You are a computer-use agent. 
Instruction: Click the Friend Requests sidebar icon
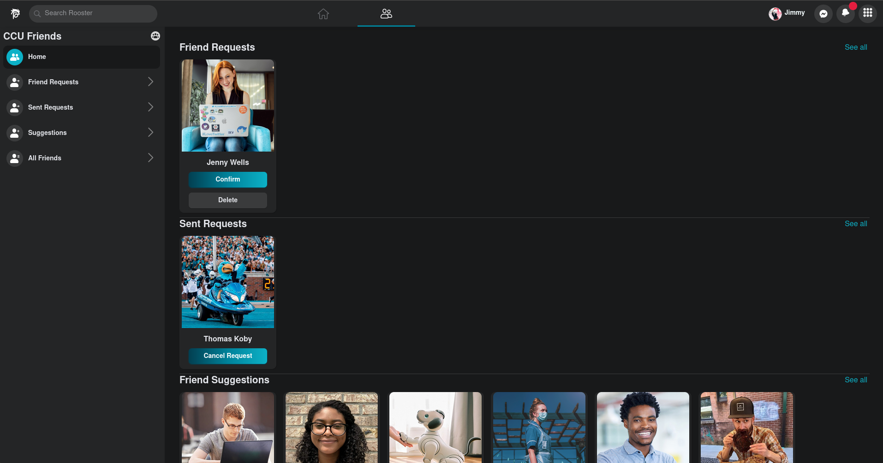(x=15, y=82)
